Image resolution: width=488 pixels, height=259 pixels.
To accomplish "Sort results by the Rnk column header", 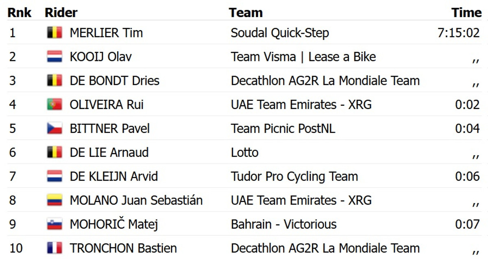I will [x=20, y=13].
